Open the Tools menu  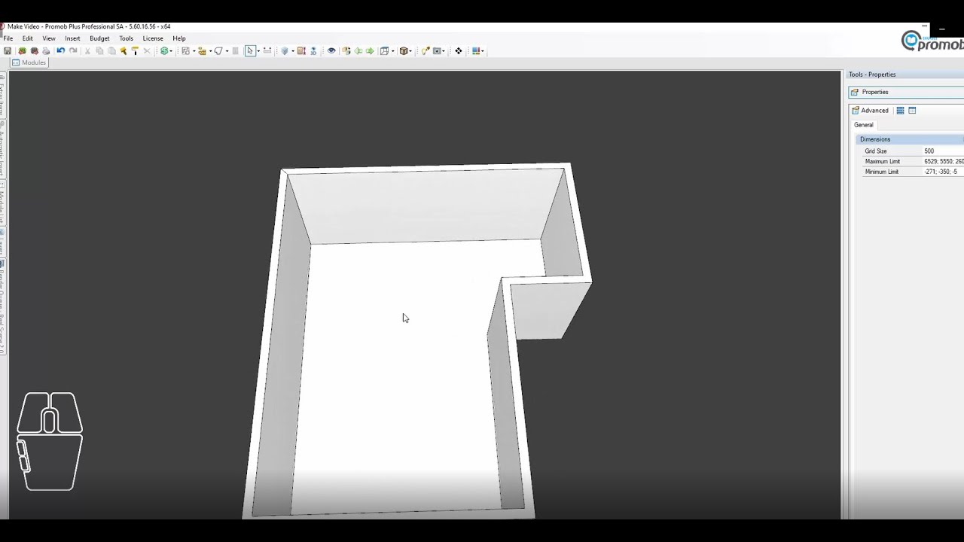(x=127, y=38)
